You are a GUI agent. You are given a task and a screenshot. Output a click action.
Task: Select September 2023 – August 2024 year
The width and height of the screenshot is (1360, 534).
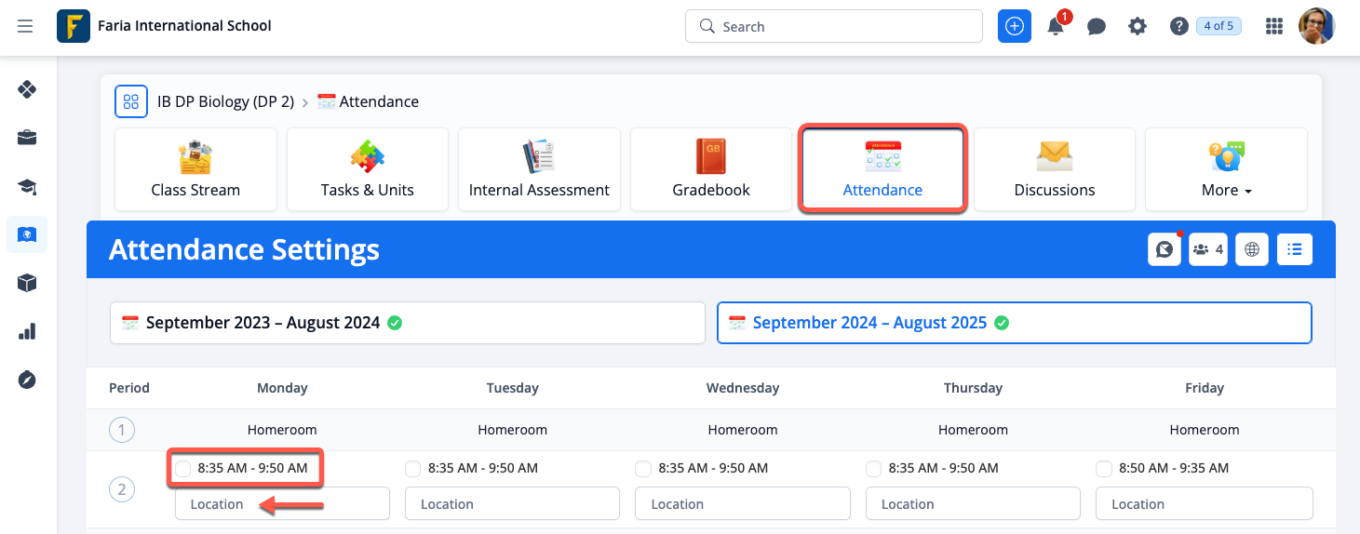click(x=407, y=323)
